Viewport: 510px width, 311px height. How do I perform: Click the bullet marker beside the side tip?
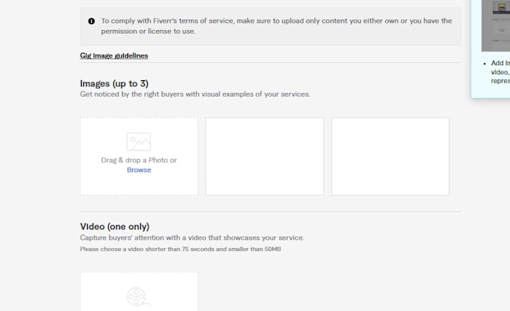click(x=484, y=64)
